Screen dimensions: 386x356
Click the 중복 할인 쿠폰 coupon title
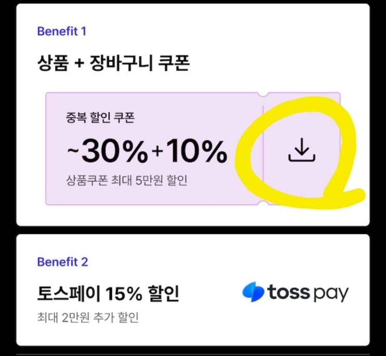coord(100,117)
